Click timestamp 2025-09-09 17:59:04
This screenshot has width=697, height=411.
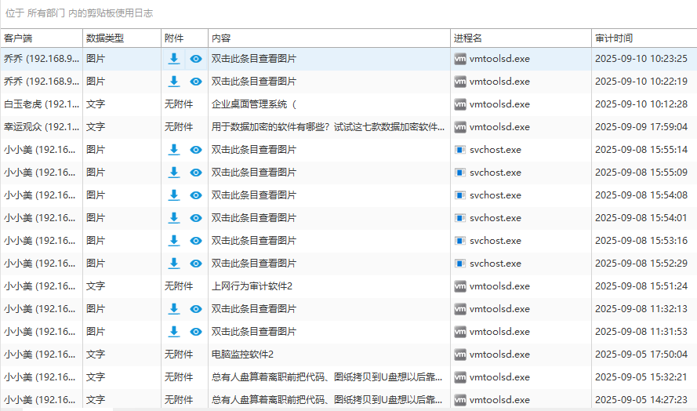pyautogui.click(x=641, y=127)
